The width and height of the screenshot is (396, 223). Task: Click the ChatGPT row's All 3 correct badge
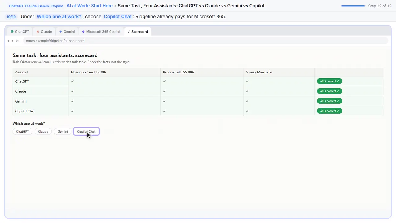point(329,81)
